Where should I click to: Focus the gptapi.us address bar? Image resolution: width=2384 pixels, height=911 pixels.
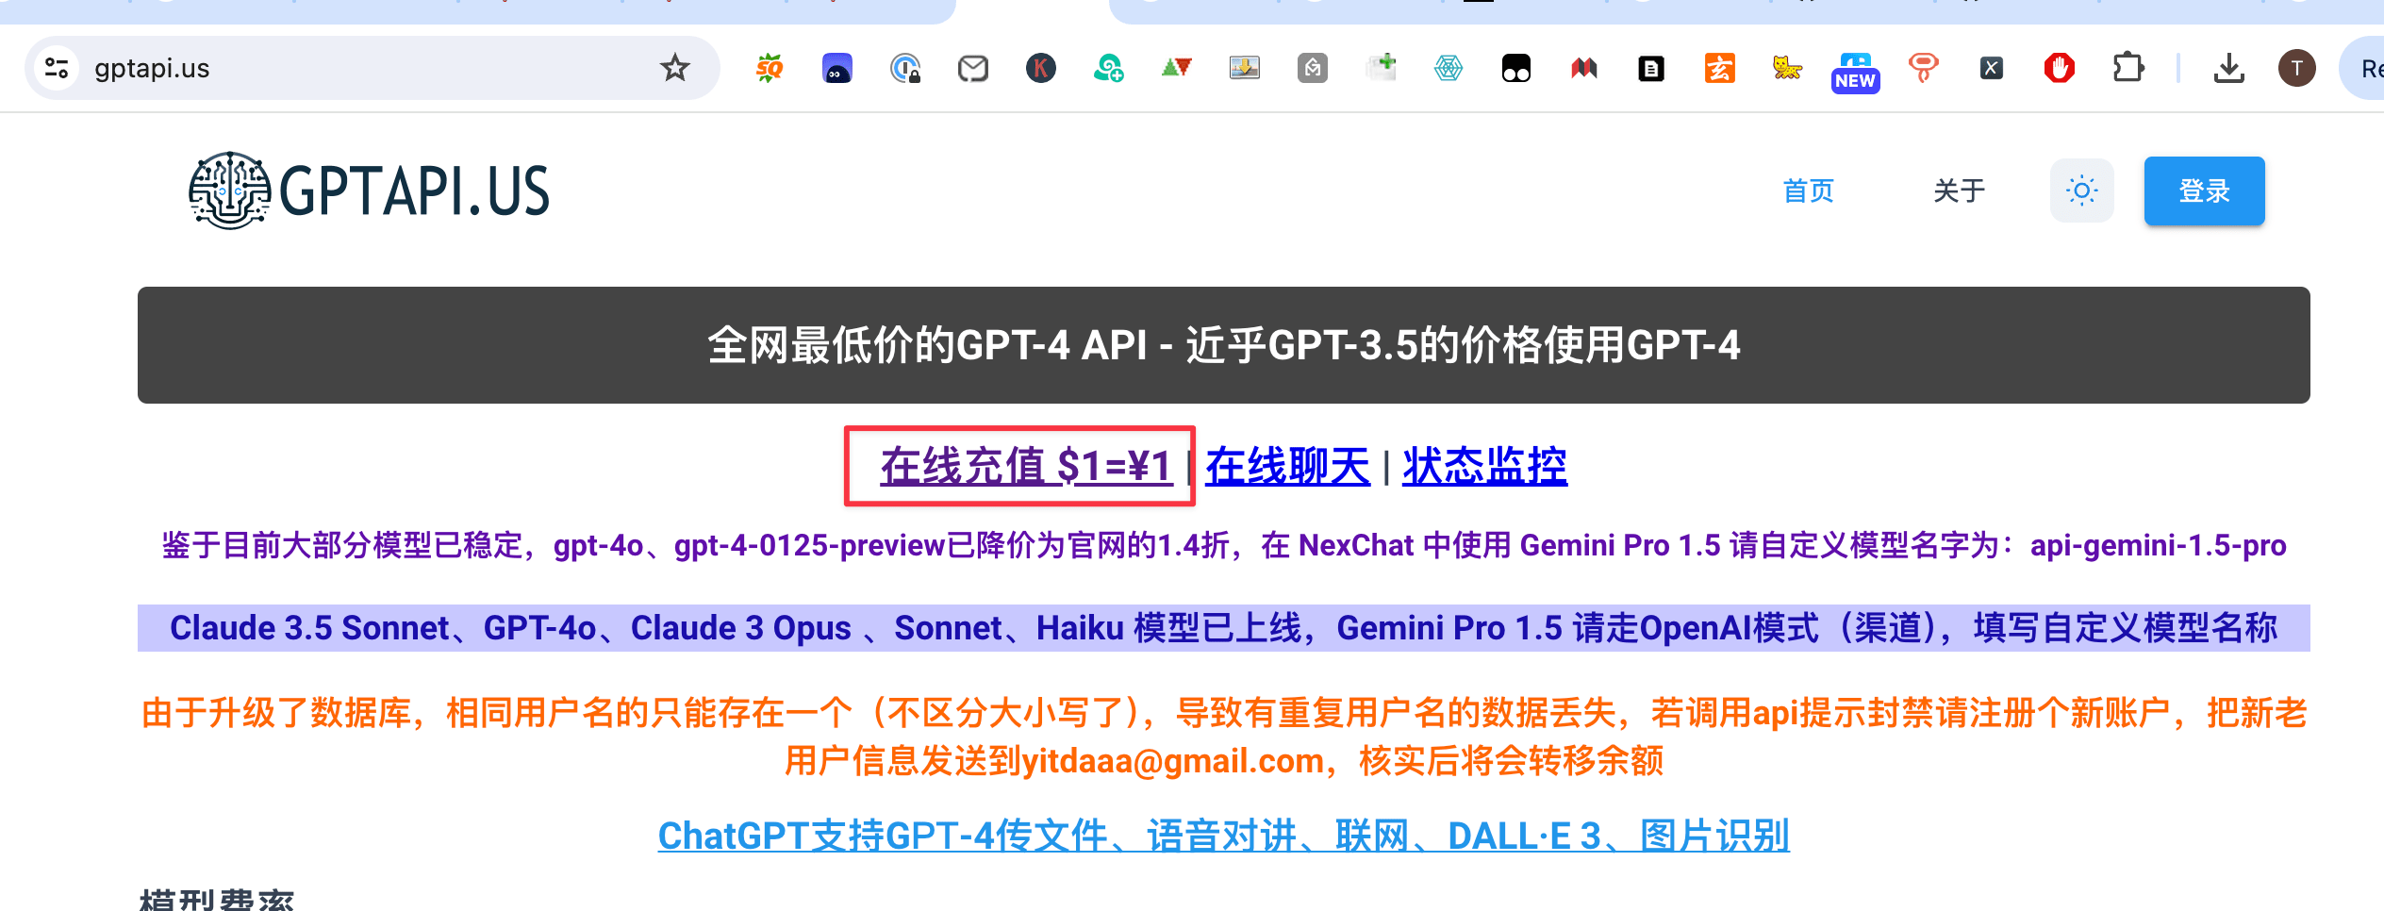click(372, 68)
